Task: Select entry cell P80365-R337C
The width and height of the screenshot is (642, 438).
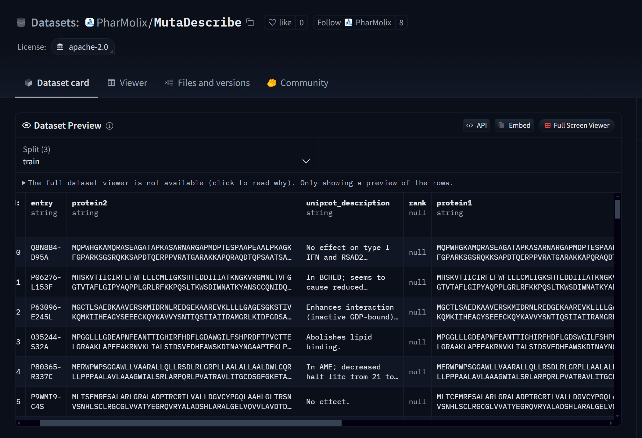Action: [46, 372]
